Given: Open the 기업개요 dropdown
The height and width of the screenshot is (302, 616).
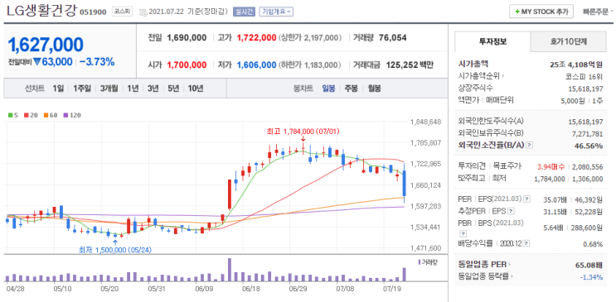Looking at the screenshot, I should [x=276, y=12].
